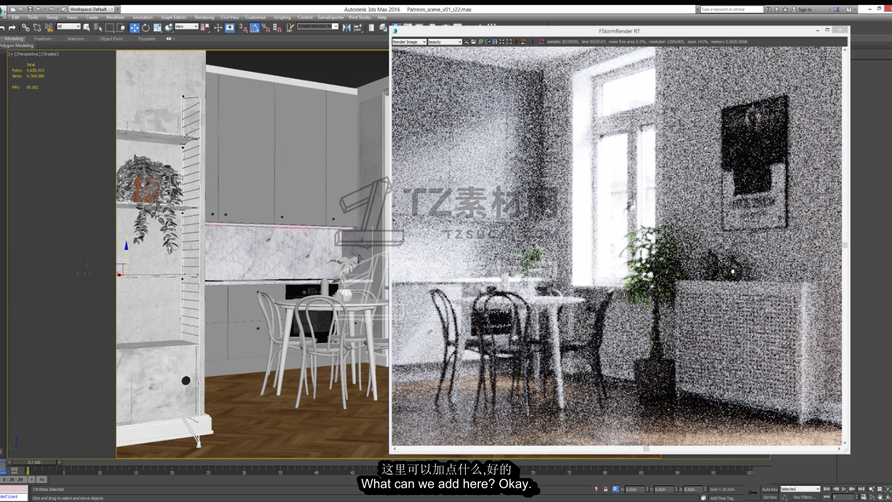This screenshot has height=502, width=892.
Task: Toggle Angle Snap
Action: coord(254,28)
